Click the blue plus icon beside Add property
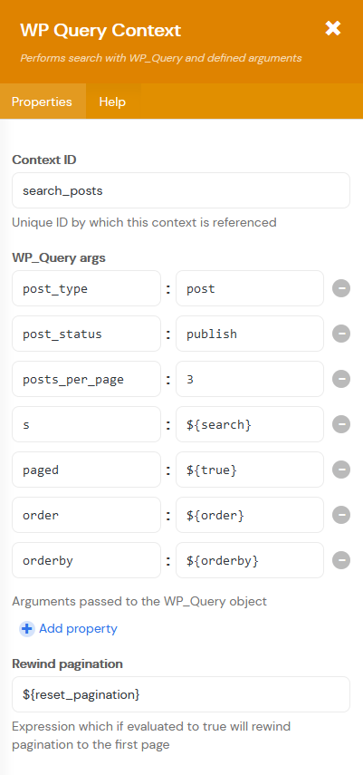The width and height of the screenshot is (363, 775). click(27, 629)
